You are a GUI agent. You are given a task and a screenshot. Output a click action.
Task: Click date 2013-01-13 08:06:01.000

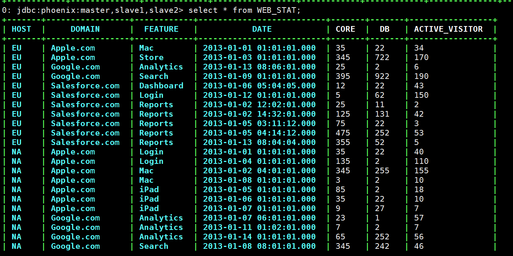pyautogui.click(x=259, y=67)
